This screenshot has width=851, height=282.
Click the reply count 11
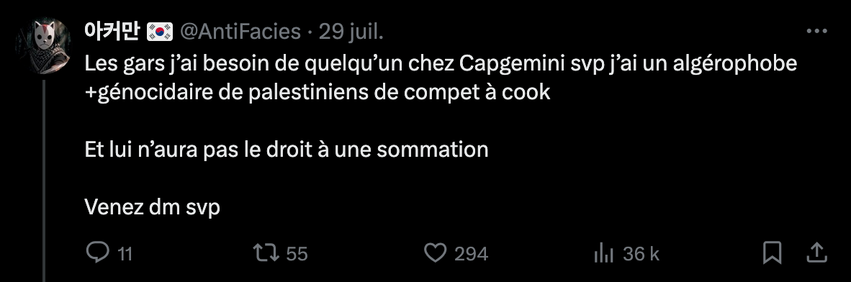coord(125,254)
